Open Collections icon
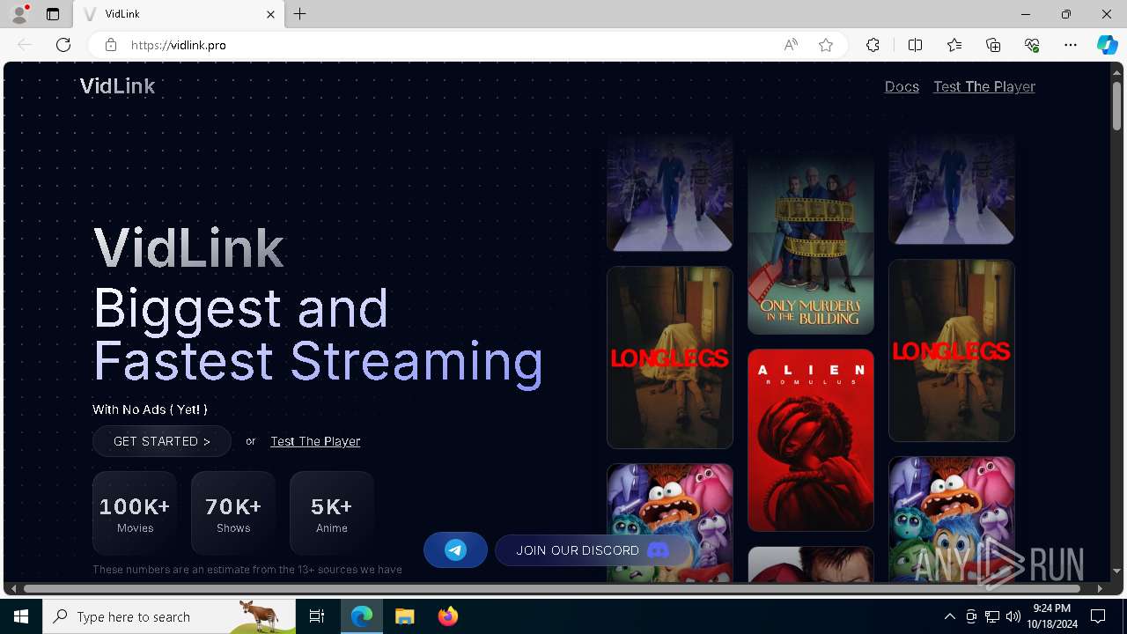The height and width of the screenshot is (634, 1127). [993, 45]
